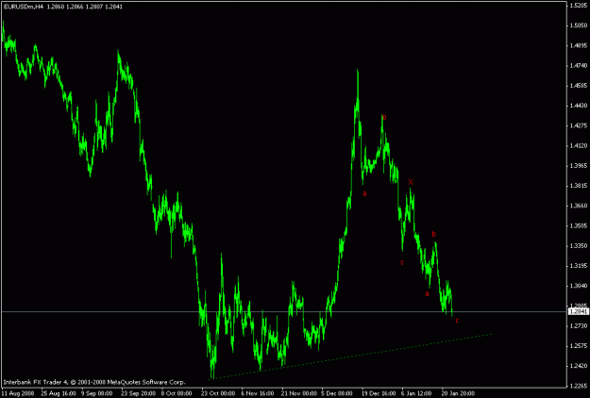
Task: Select the red X wave label
Action: [411, 182]
